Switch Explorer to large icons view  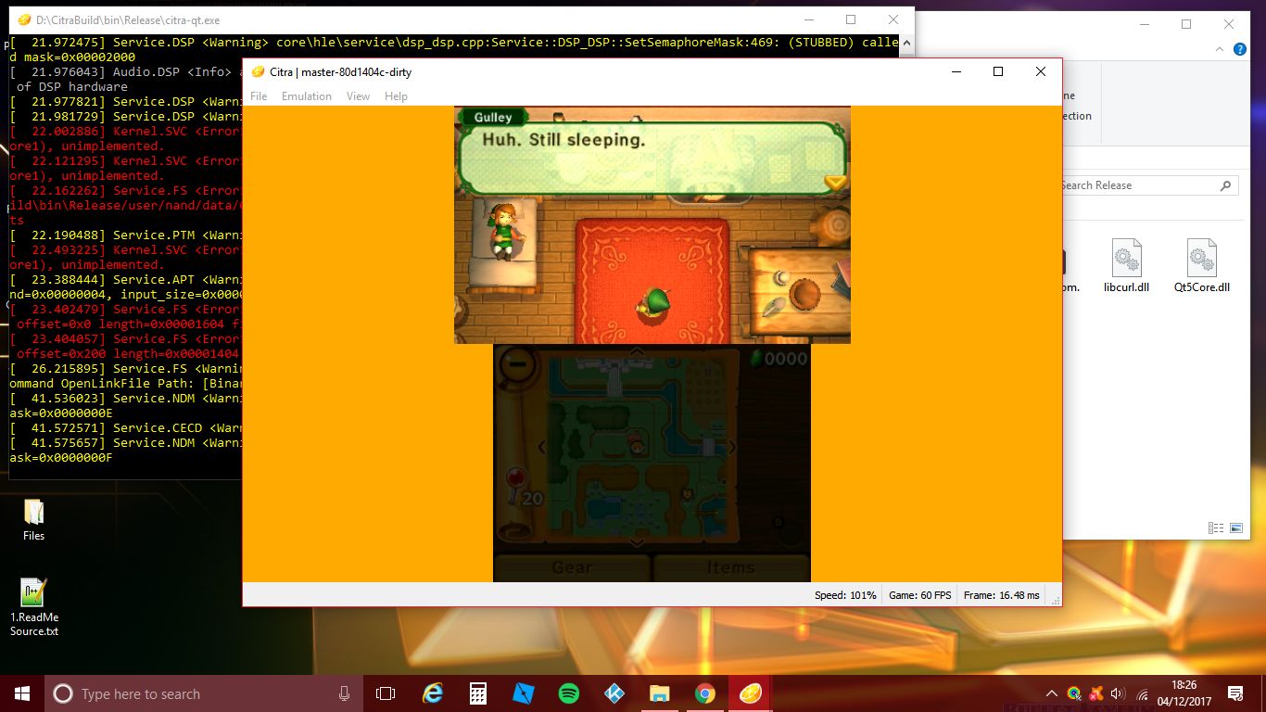(1236, 528)
